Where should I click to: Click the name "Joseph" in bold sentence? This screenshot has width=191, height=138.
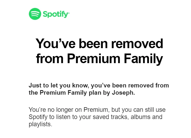click(123, 93)
